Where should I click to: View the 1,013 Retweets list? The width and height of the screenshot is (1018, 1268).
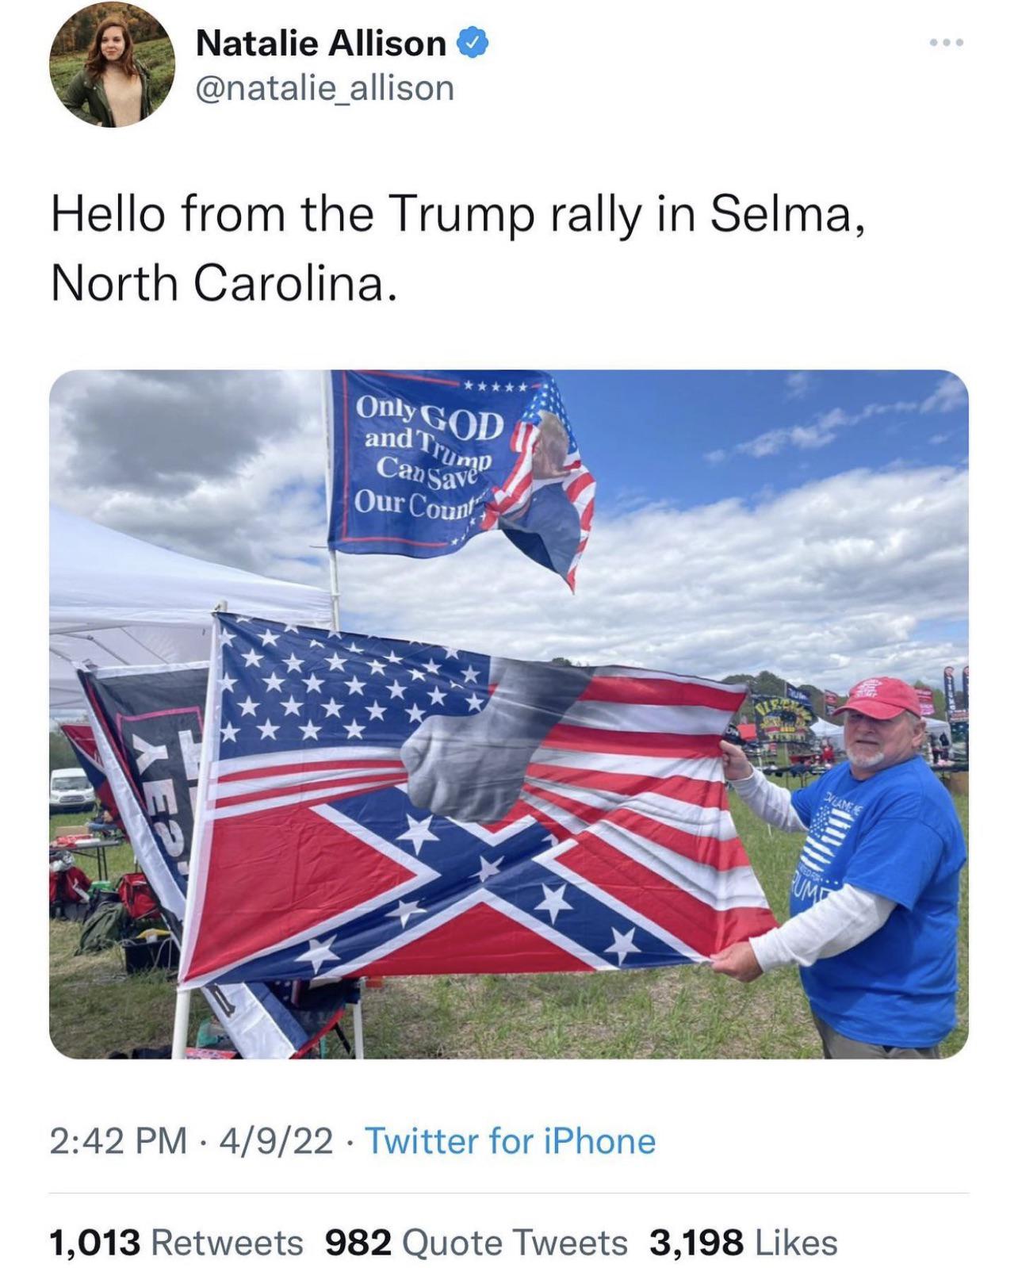[176, 1242]
